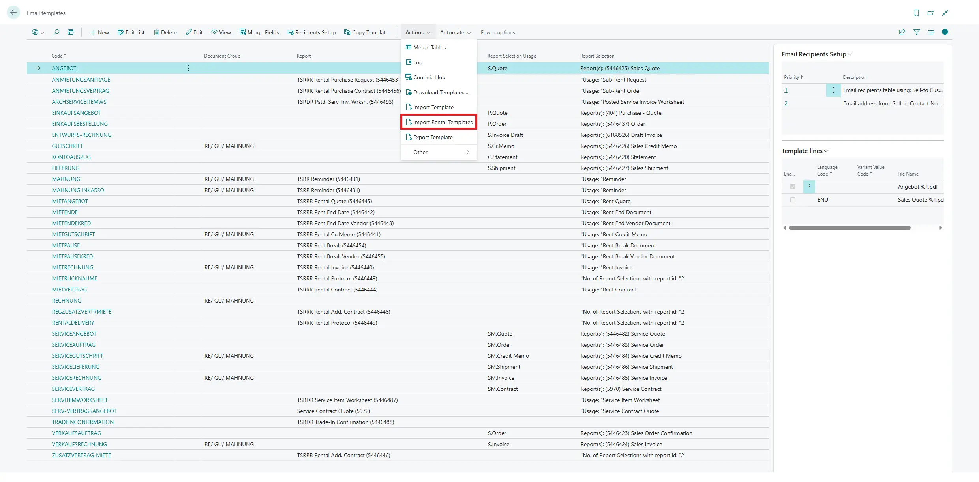Viewport: 979px width, 482px height.
Task: Select 'Sales Quote %1.pd' file name cell
Action: point(921,200)
